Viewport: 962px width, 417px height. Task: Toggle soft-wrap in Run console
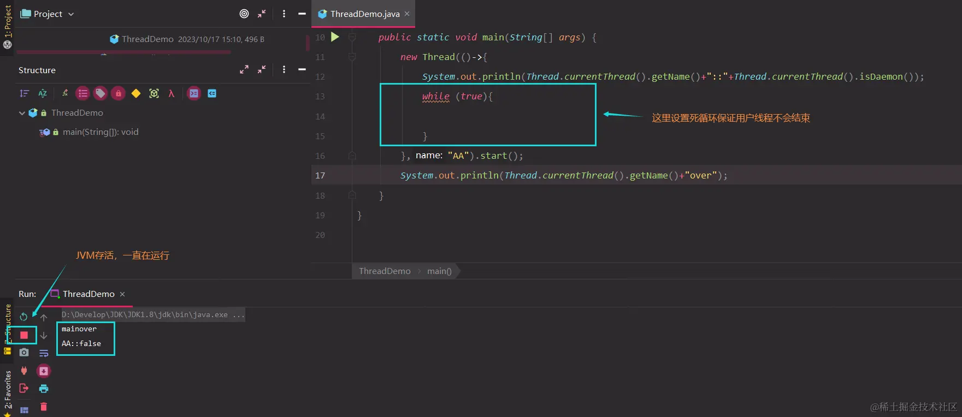tap(44, 353)
